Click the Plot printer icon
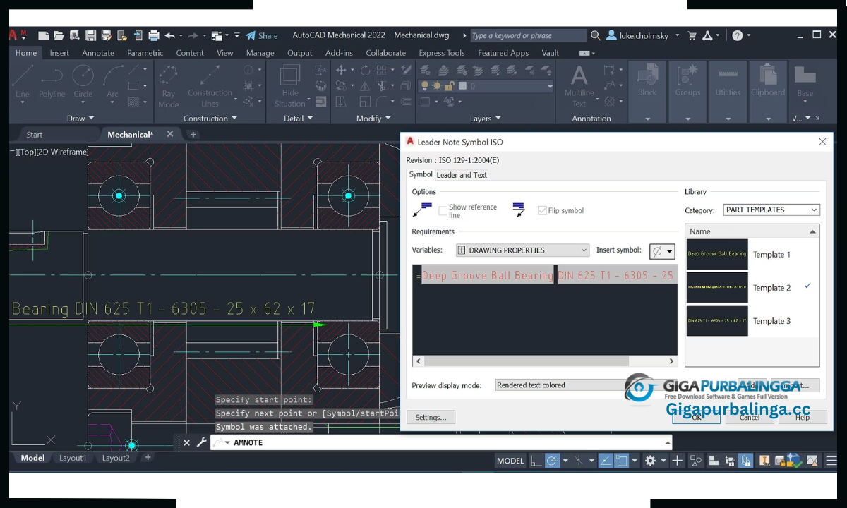The height and width of the screenshot is (508, 847). [153, 35]
